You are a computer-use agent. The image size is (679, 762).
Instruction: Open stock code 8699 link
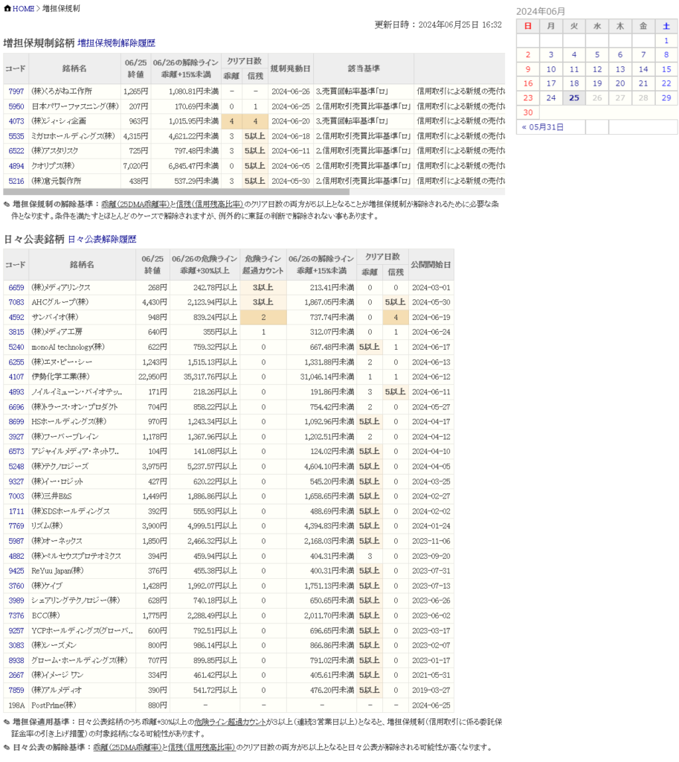16,421
